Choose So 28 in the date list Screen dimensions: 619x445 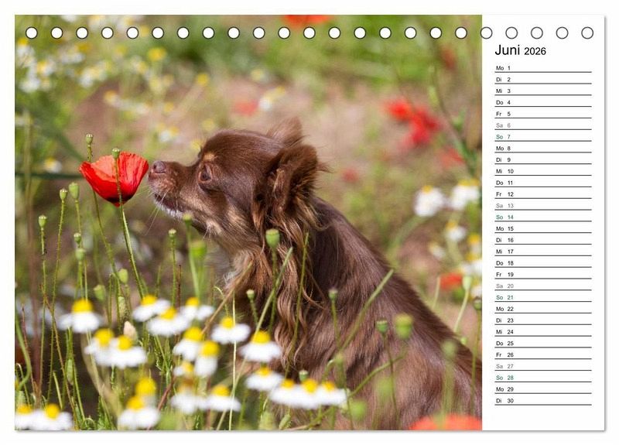coord(542,378)
